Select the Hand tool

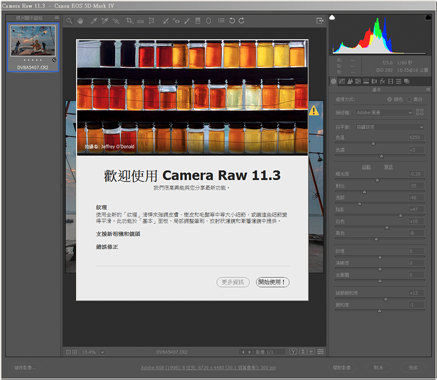point(80,21)
